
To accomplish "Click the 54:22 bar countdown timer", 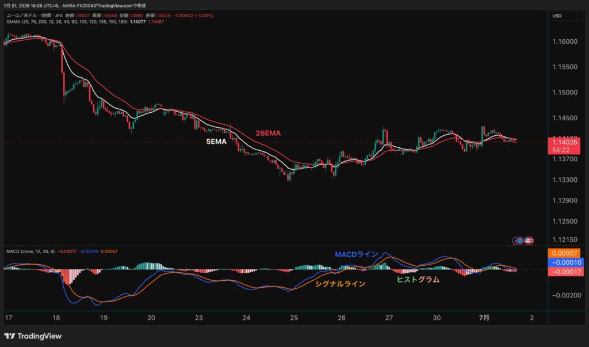I will click(561, 150).
